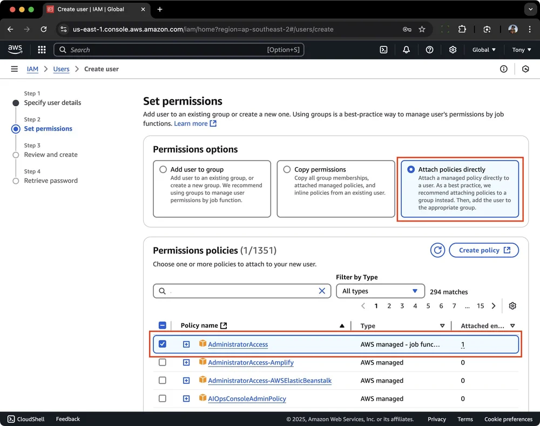Open the Terms link in footer
This screenshot has height=426, width=540.
tap(465, 419)
